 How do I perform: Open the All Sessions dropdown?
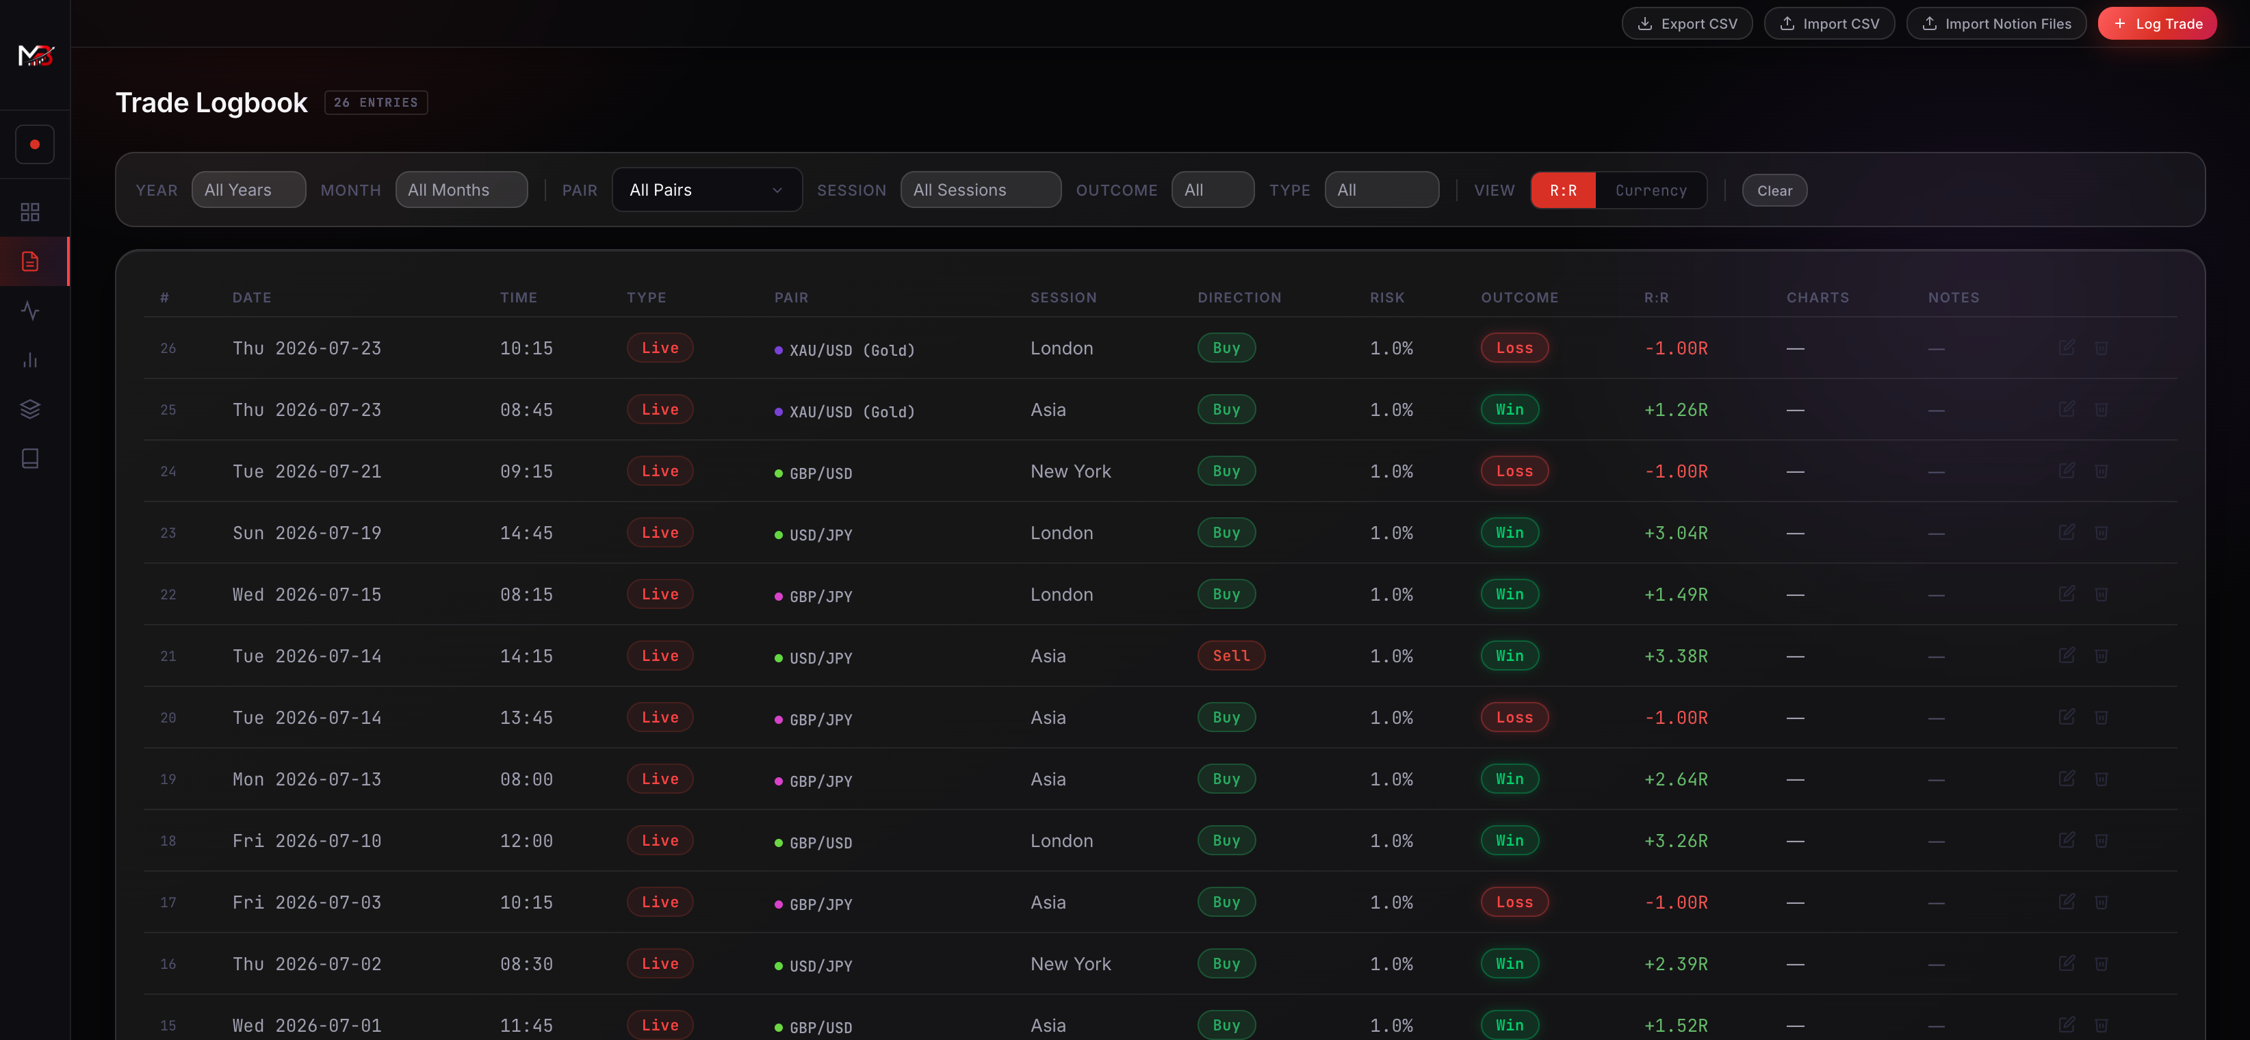[981, 190]
